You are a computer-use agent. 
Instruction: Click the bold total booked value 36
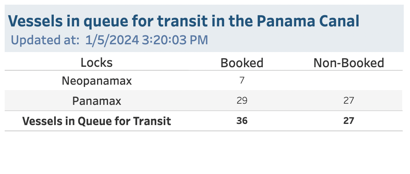[x=242, y=121]
